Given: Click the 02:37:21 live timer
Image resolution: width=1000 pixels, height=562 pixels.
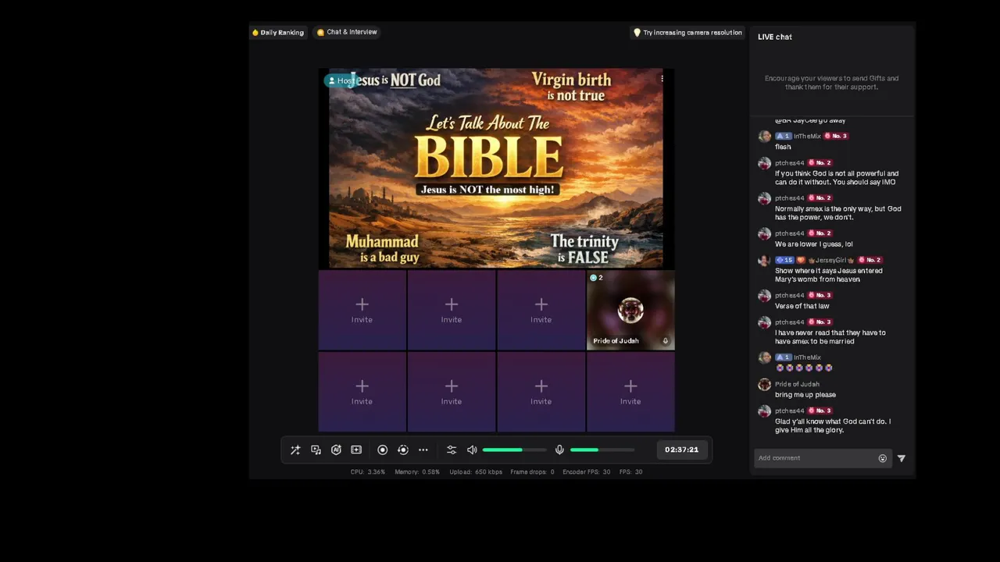Looking at the screenshot, I should (681, 450).
